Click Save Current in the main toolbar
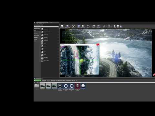 pyautogui.click(x=62, y=26)
